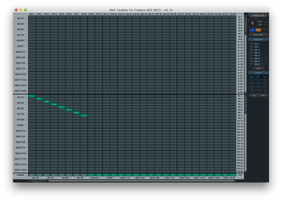Click the vertical scrollbar beside the matrix
The height and width of the screenshot is (201, 282).
pos(246,53)
